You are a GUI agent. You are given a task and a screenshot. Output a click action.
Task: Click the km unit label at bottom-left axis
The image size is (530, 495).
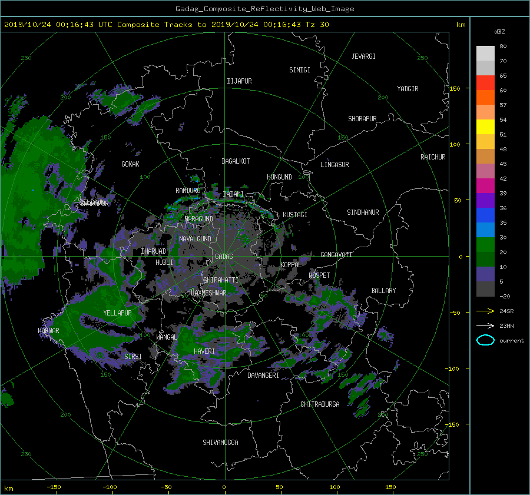[8, 489]
